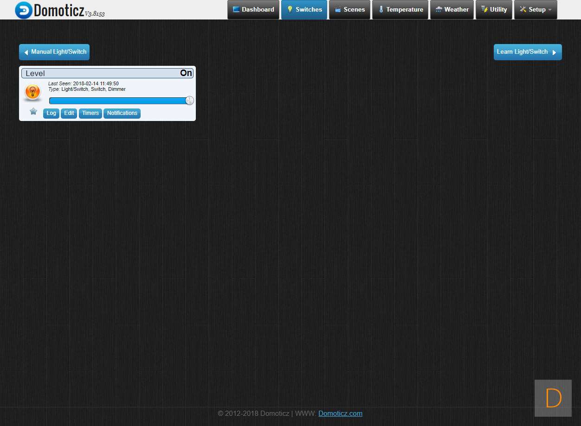Open the Temperature tab
This screenshot has height=426, width=581.
(x=400, y=10)
